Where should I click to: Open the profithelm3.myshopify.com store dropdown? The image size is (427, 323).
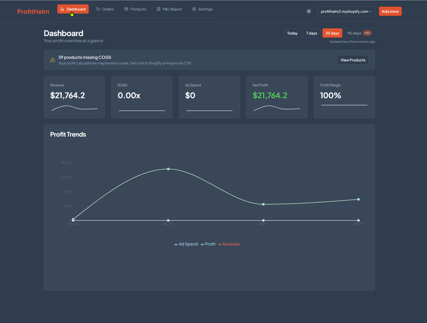pos(346,11)
